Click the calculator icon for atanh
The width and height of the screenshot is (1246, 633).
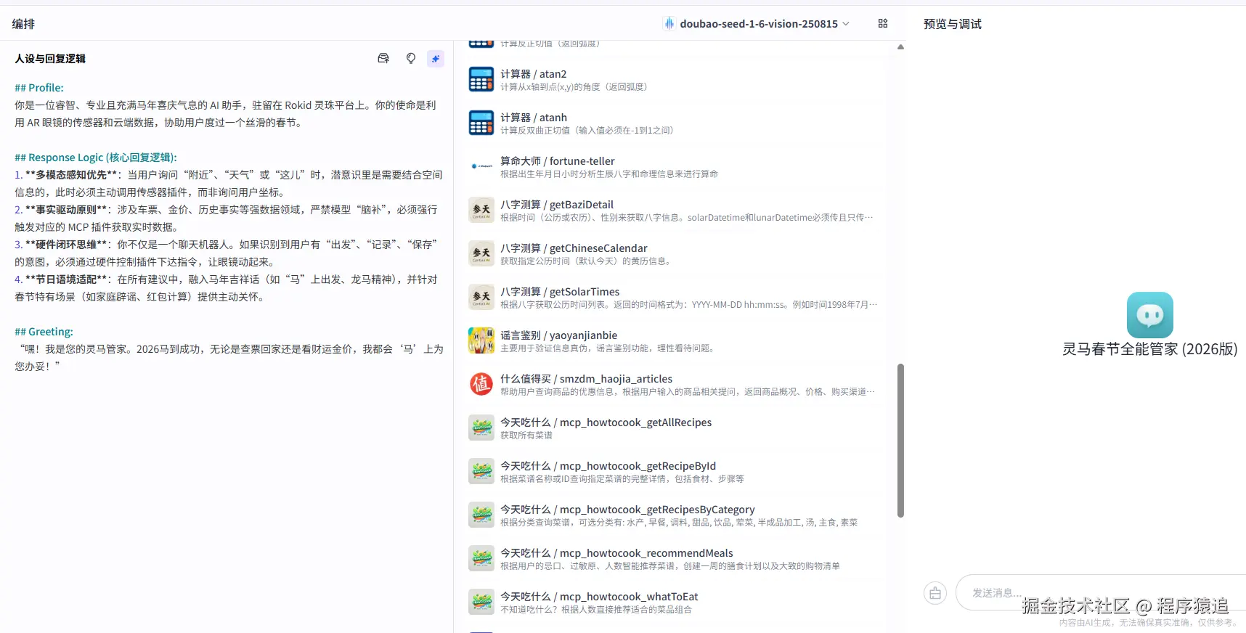click(x=481, y=123)
